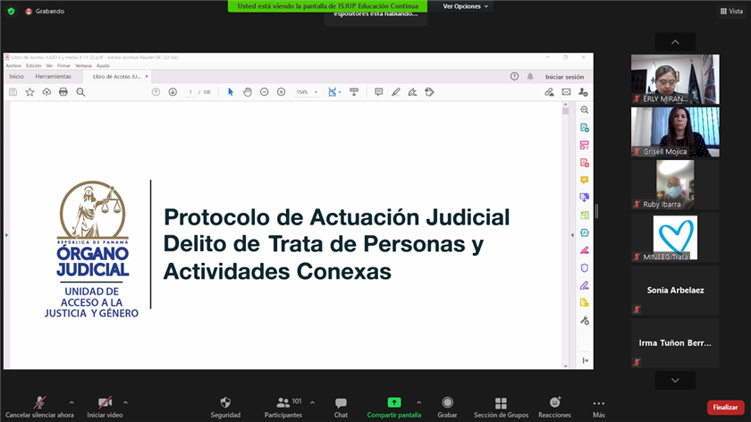
Task: Expand the Participantes options caret
Action: (x=312, y=402)
